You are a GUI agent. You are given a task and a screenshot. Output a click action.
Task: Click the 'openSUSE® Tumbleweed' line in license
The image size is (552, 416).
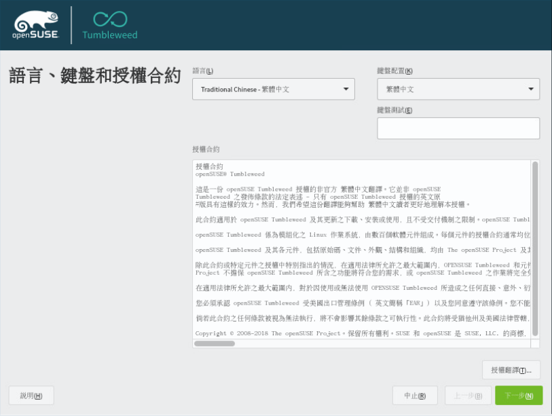[230, 174]
